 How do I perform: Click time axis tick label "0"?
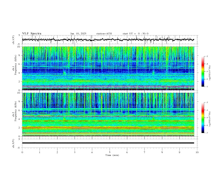pyautogui.click(x=22, y=152)
